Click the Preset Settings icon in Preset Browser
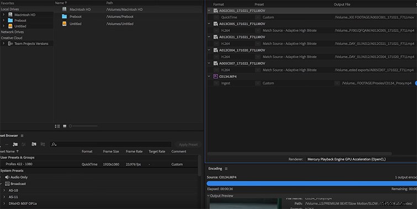The width and height of the screenshot is (417, 209). [x=24, y=144]
